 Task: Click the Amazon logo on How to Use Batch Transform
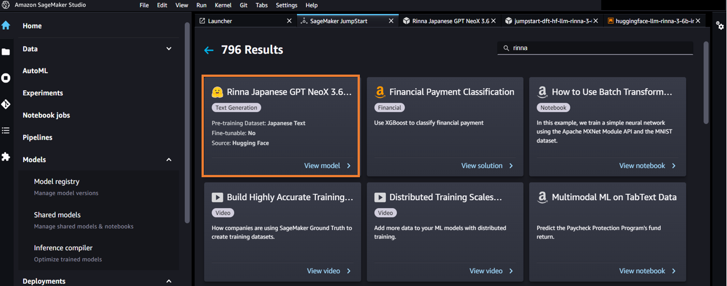(542, 92)
